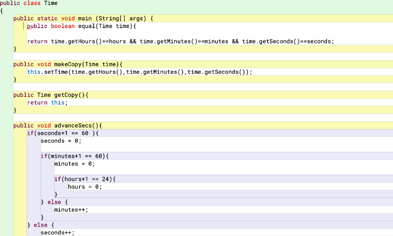Place cursor in 'public boolean equal(Time time){' line
Image resolution: width=393 pixels, height=236 pixels.
[x=81, y=26]
